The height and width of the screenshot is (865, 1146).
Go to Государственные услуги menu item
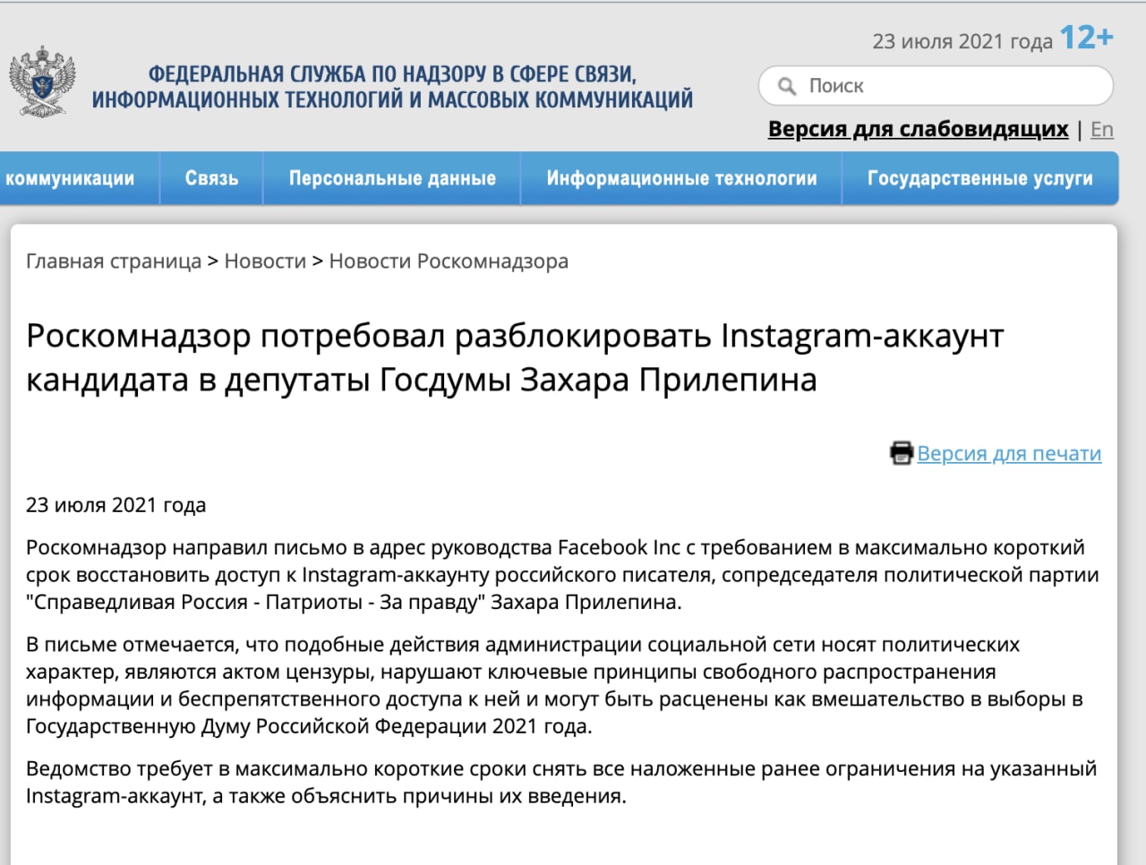(x=980, y=178)
